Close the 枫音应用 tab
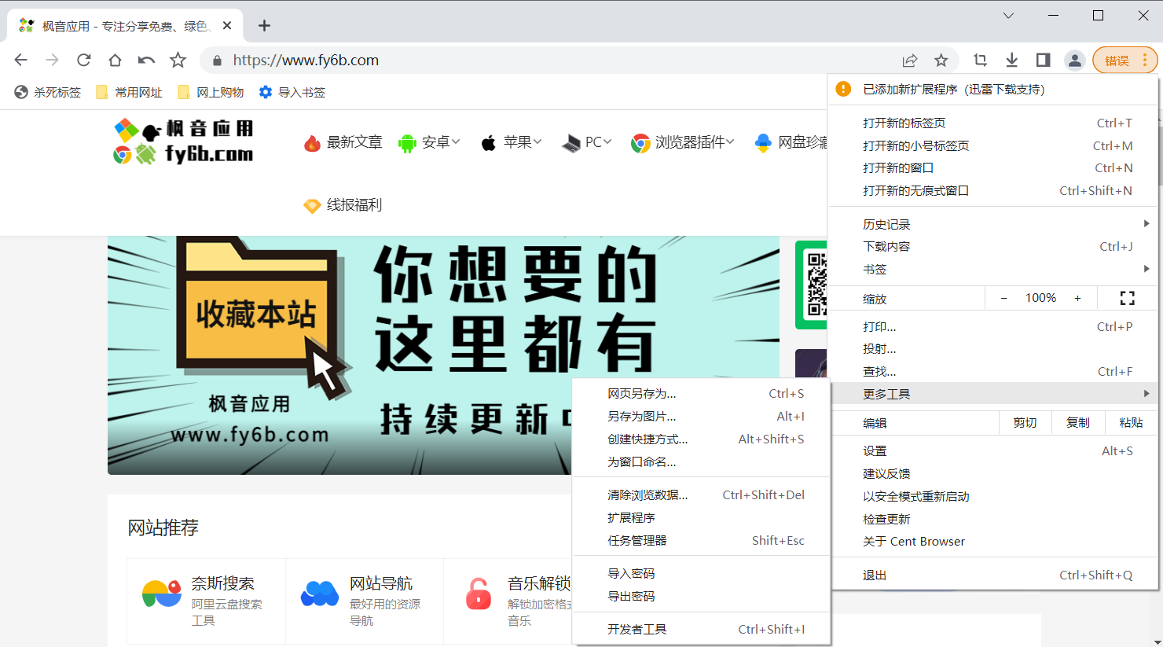This screenshot has width=1163, height=647. coord(227,26)
